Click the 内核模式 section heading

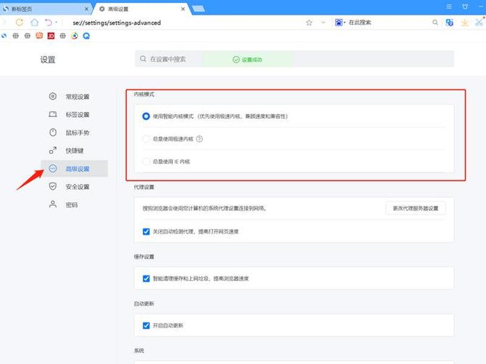[x=144, y=94]
